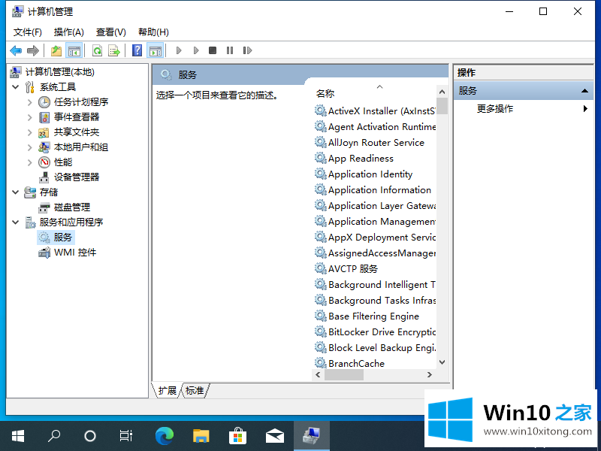Collapse the 系统工具 tree node
601x451 pixels.
click(16, 87)
